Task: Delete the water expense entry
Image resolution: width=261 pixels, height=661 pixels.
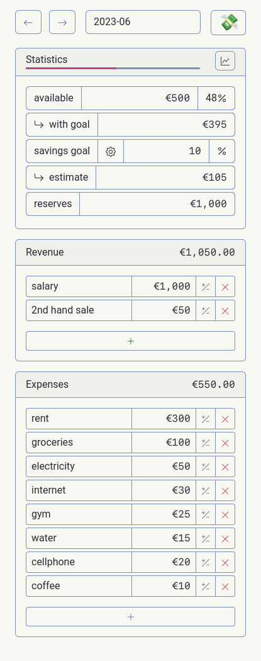Action: (225, 539)
